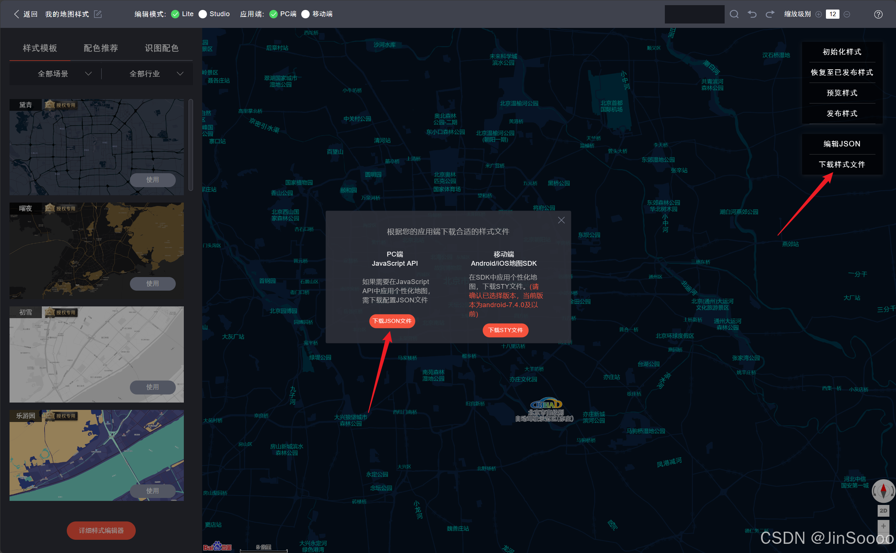The width and height of the screenshot is (896, 553).
Task: Expand the 全部场景 dropdown
Action: 88,73
